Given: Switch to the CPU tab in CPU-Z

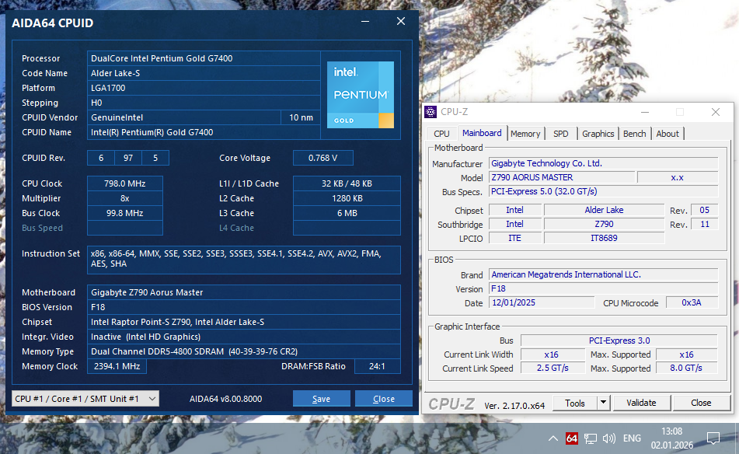Looking at the screenshot, I should tap(441, 134).
